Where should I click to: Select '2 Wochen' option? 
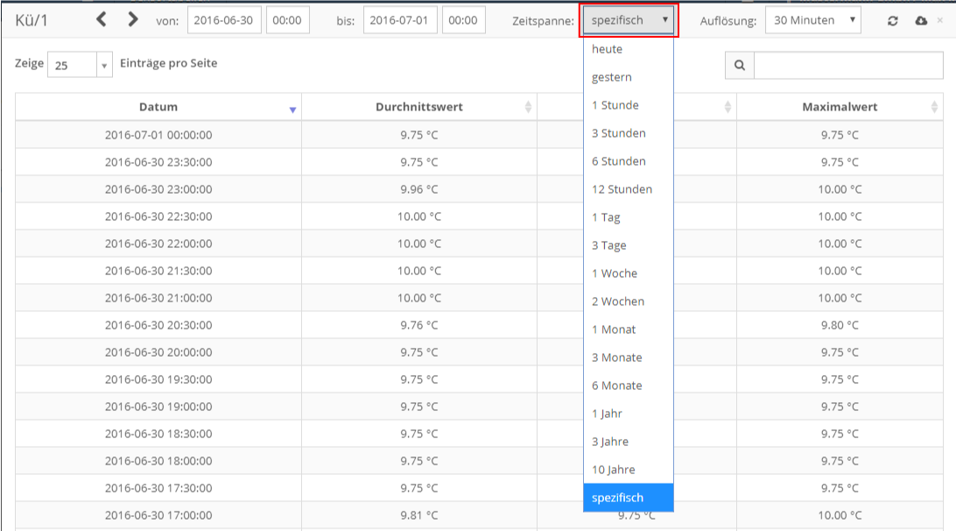tap(629, 301)
